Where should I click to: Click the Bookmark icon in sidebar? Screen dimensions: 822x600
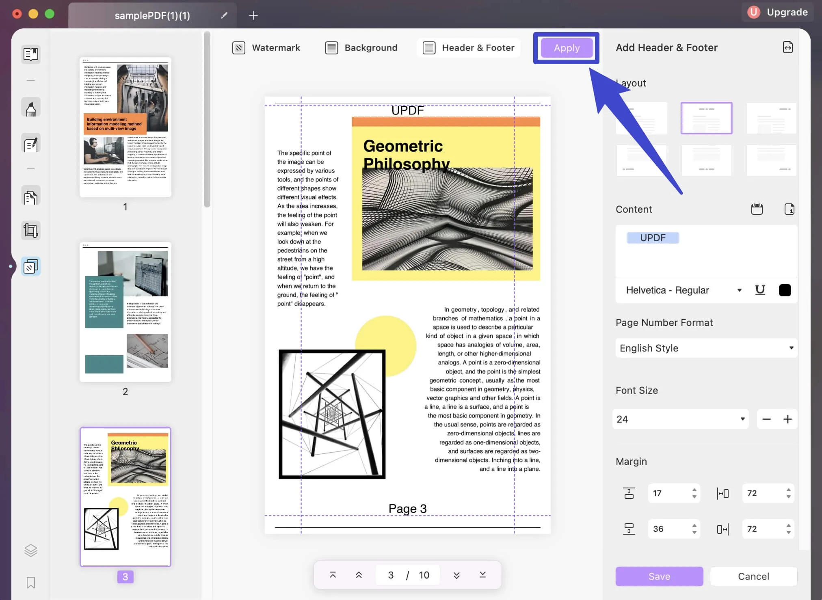31,583
